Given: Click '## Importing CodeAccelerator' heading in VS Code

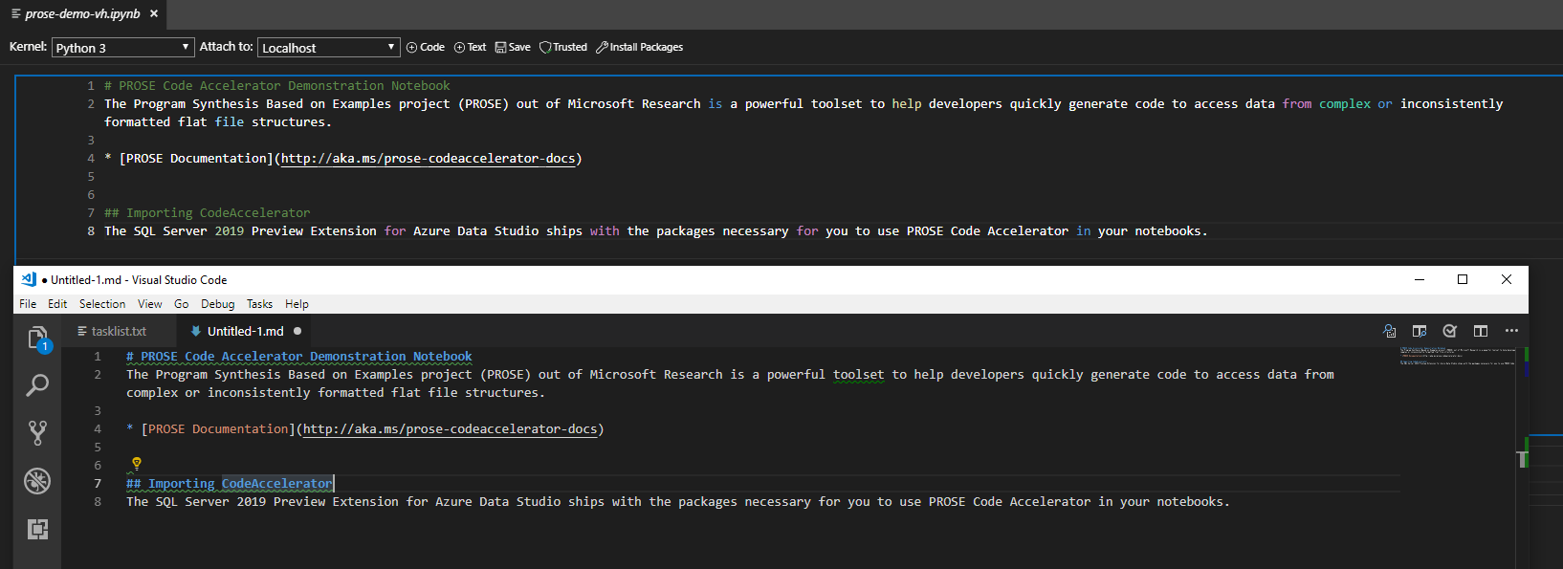Looking at the screenshot, I should pyautogui.click(x=230, y=483).
